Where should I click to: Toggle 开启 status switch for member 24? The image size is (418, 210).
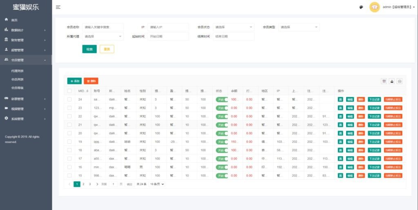point(222,99)
